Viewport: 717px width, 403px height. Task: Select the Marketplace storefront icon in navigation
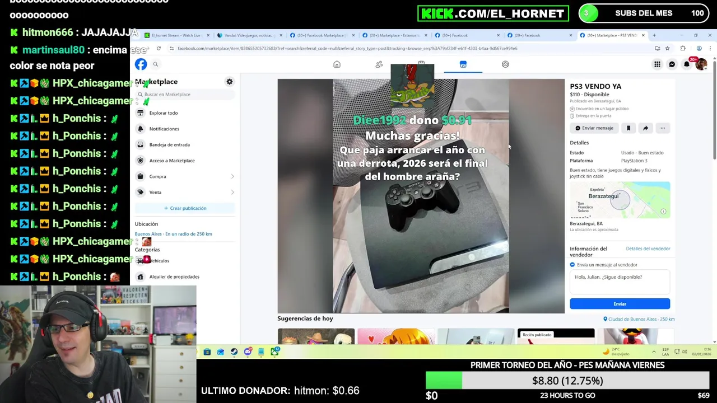point(463,64)
